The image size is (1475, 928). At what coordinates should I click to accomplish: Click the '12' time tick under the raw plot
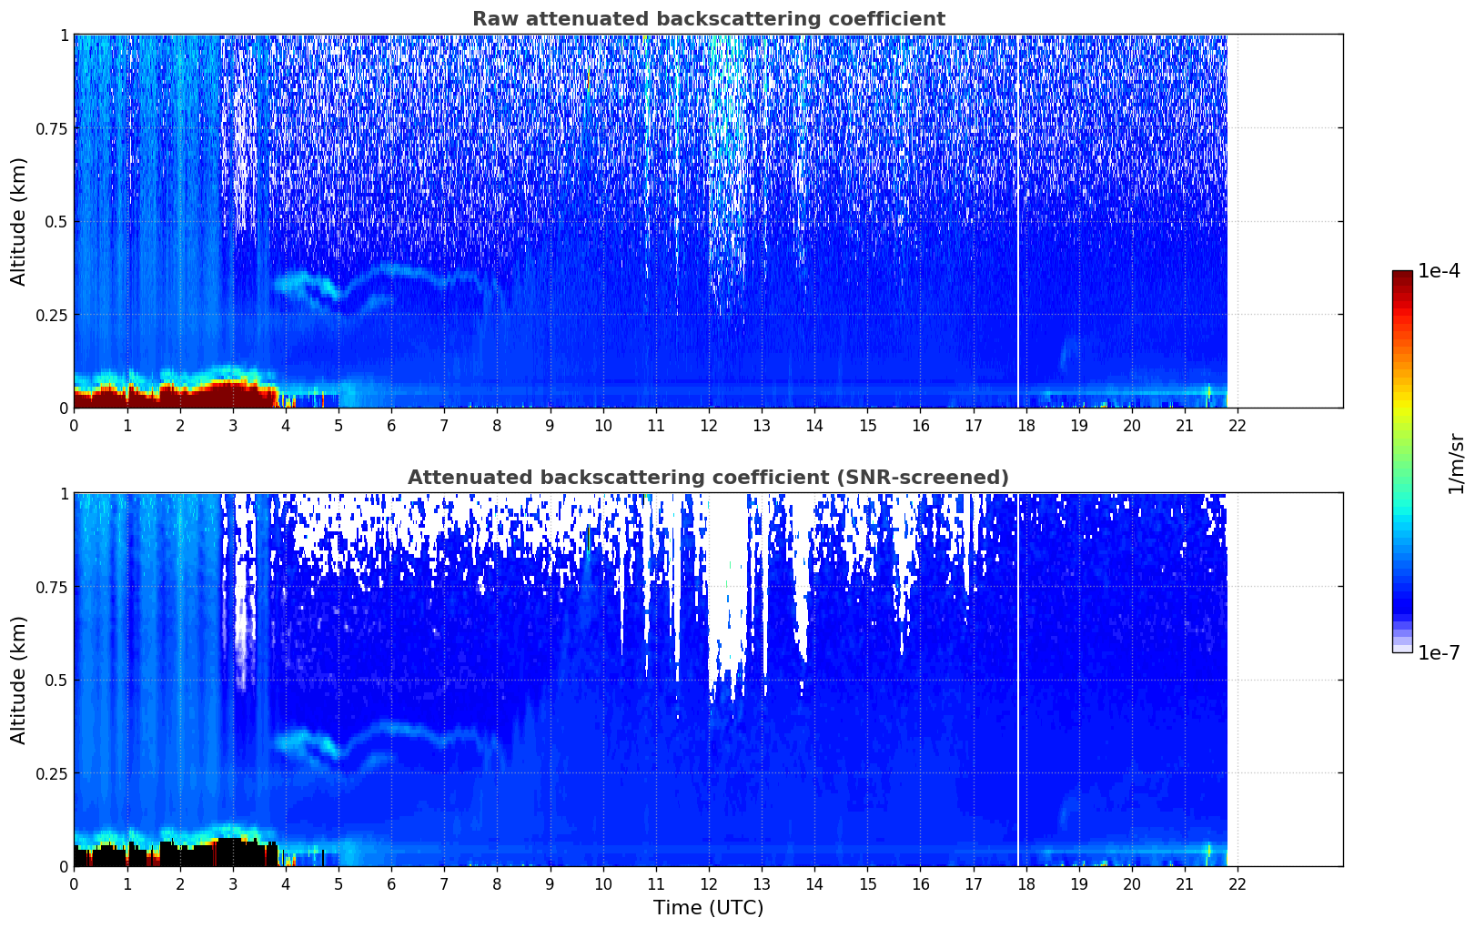[x=709, y=425]
